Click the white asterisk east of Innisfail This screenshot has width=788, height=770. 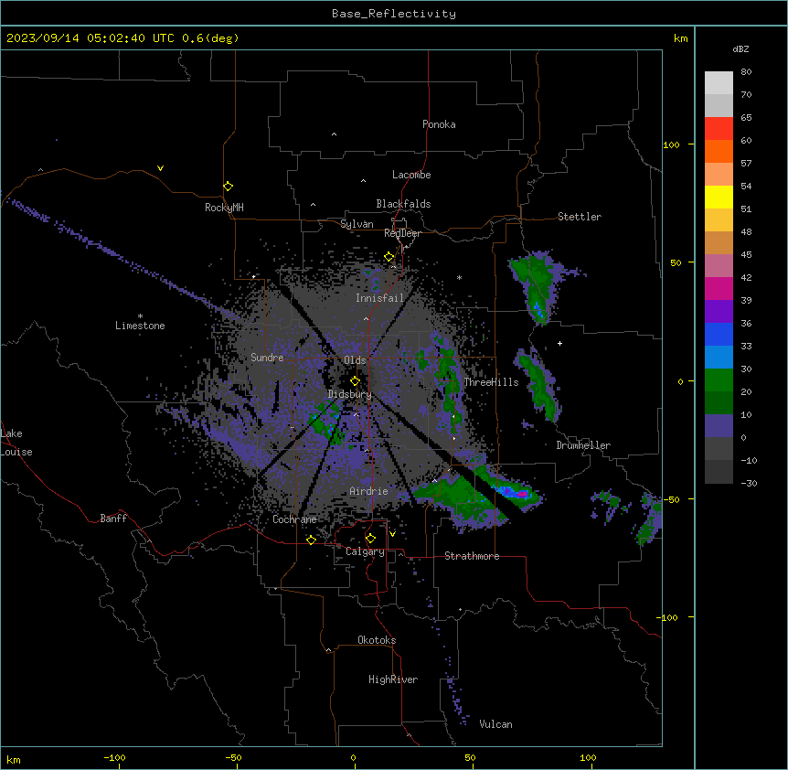pos(459,277)
